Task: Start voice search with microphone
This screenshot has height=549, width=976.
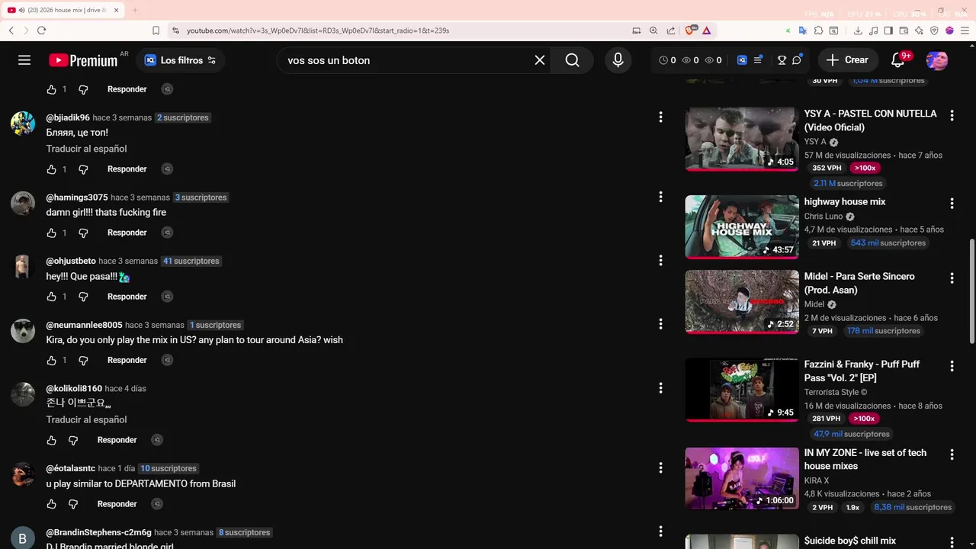Action: click(x=618, y=60)
